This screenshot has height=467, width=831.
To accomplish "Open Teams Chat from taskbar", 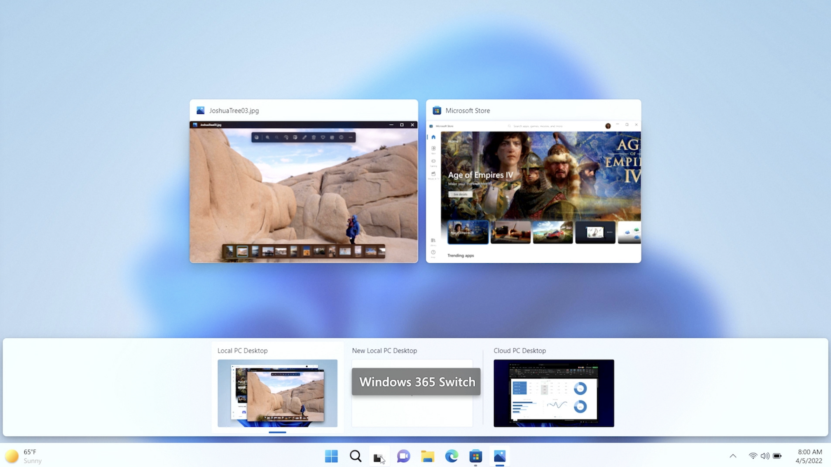I will (x=403, y=456).
